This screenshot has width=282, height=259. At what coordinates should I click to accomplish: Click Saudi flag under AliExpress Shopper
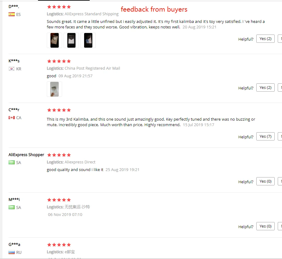pos(12,162)
